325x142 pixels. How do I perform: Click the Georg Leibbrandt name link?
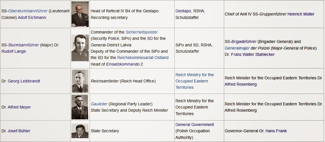pyautogui.click(x=24, y=81)
